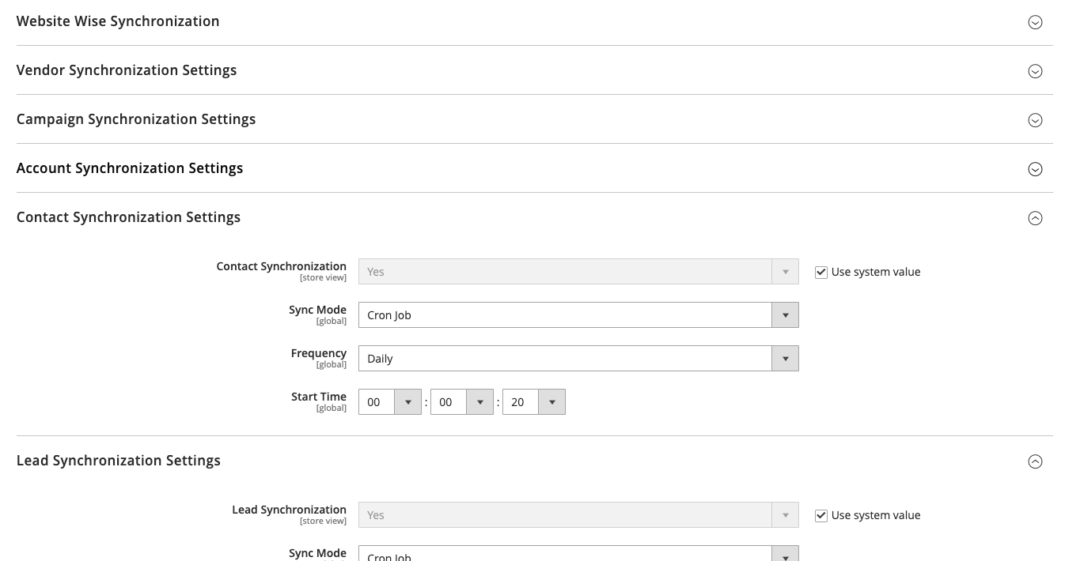Collapse the Lead Synchronization Settings section
This screenshot has width=1065, height=561.
(x=1035, y=461)
